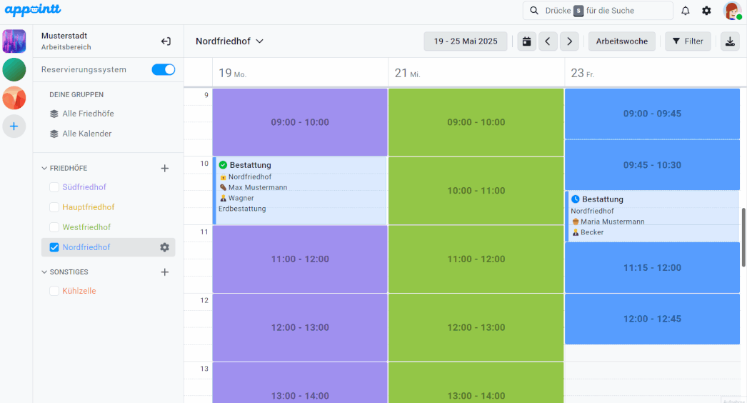Open the calendar date picker icon
This screenshot has width=747, height=403.
tap(526, 41)
